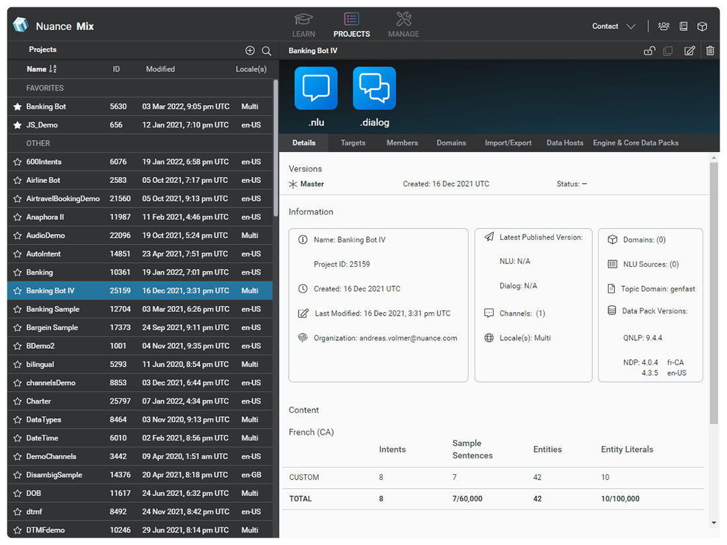Click the unlock icon for Banking Bot IV

pyautogui.click(x=650, y=50)
